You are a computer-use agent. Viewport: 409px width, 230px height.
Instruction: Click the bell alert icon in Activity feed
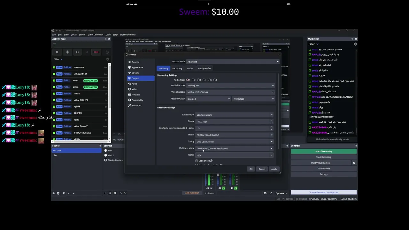(67, 52)
